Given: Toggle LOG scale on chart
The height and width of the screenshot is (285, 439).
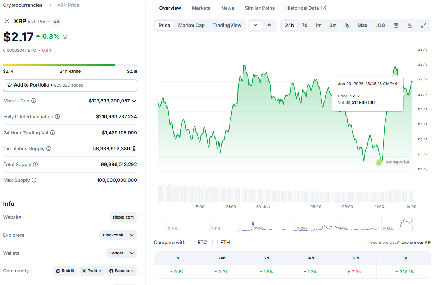Looking at the screenshot, I should [x=380, y=25].
